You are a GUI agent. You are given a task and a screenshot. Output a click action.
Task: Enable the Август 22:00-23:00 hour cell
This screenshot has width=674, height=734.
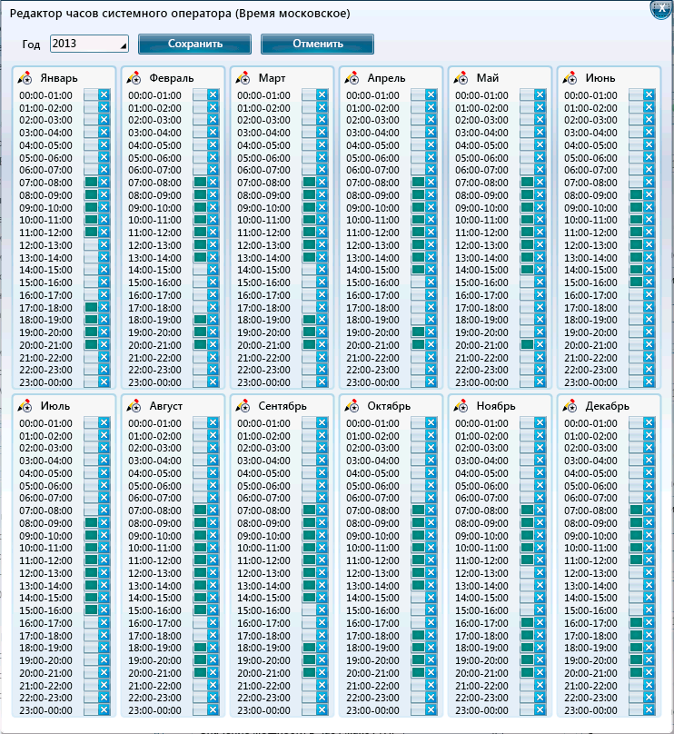[200, 697]
